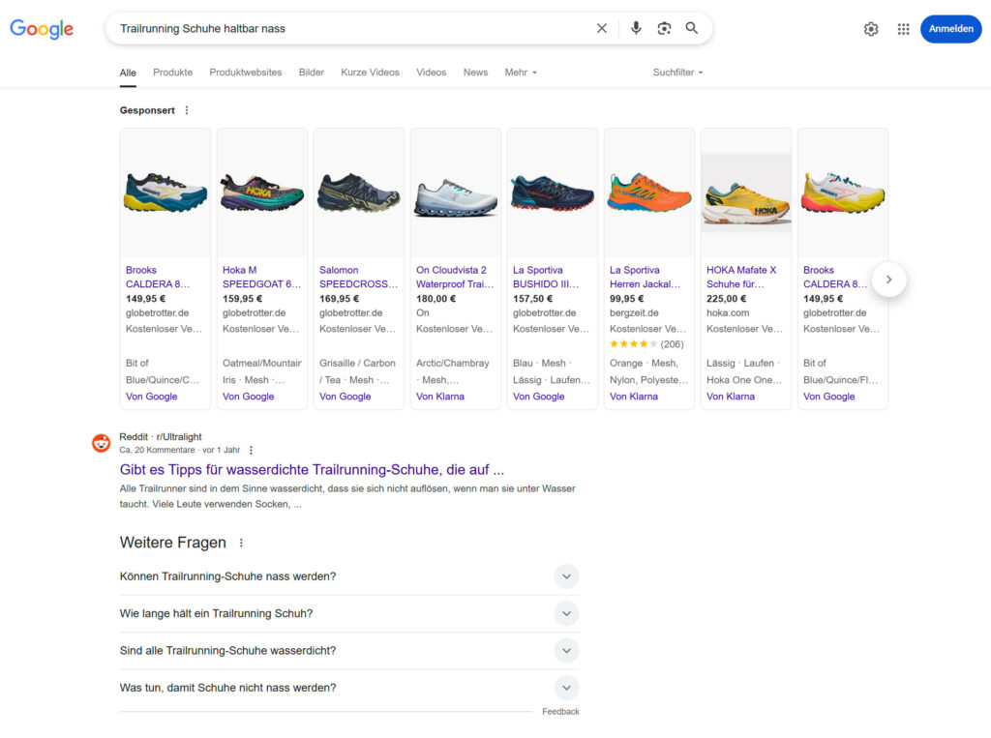Viewport: 991px width, 738px height.
Task: Open La Sportiva Herren Jackal listing
Action: click(x=645, y=277)
